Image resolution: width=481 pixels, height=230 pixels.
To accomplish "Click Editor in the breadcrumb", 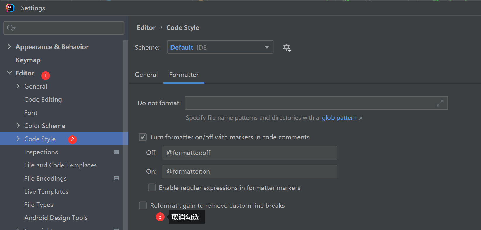I will coord(146,27).
